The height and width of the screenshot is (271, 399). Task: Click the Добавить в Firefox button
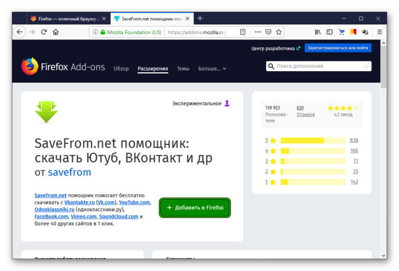[x=195, y=208]
